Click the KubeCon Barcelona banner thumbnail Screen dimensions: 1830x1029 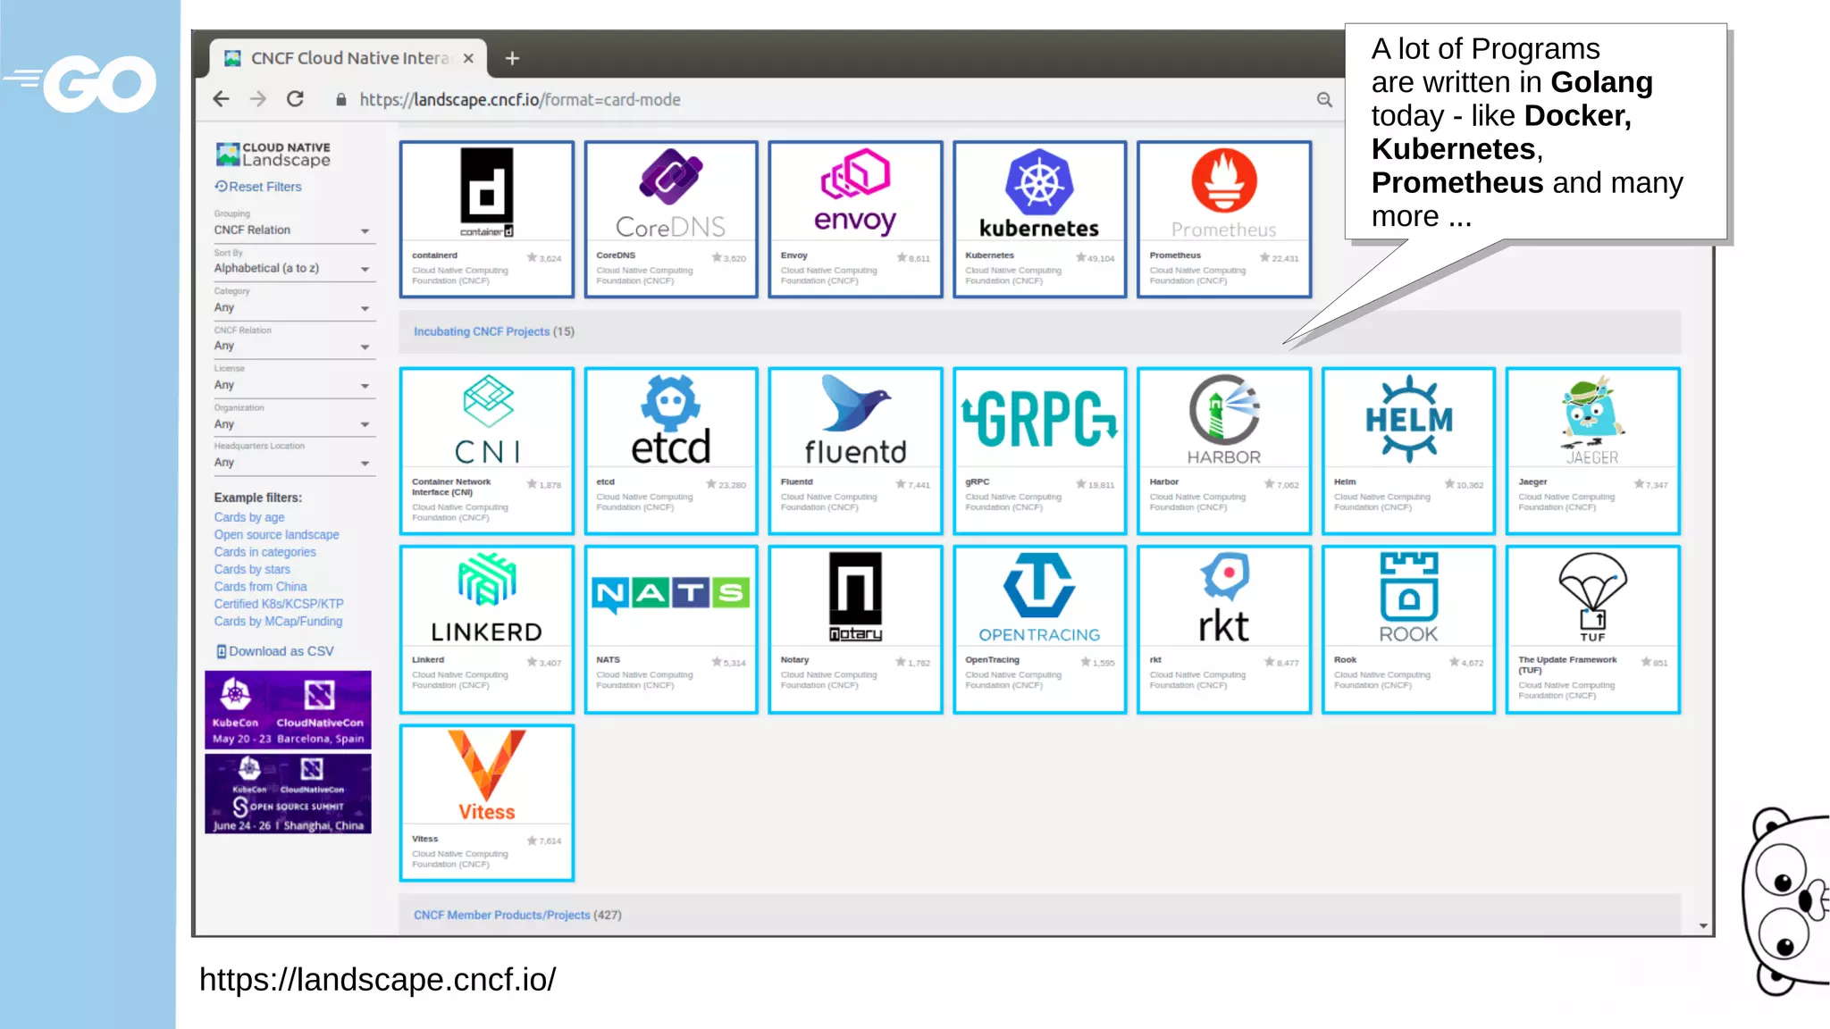pos(288,710)
